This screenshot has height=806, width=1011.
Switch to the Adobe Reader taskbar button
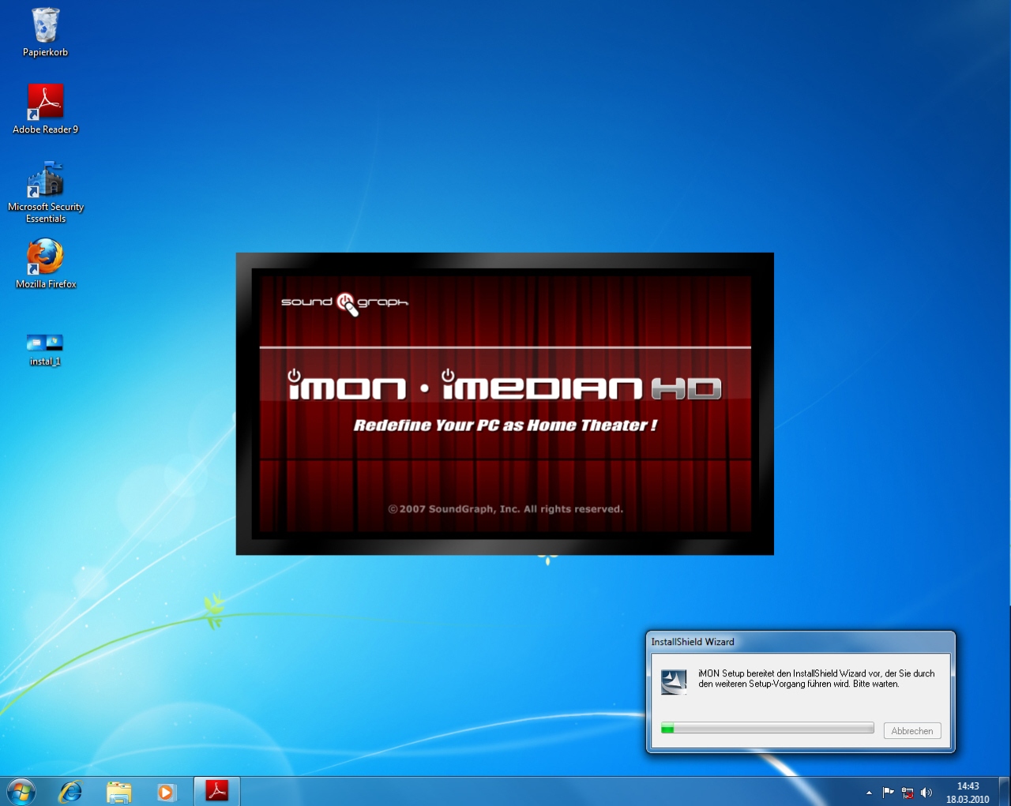[x=216, y=791]
